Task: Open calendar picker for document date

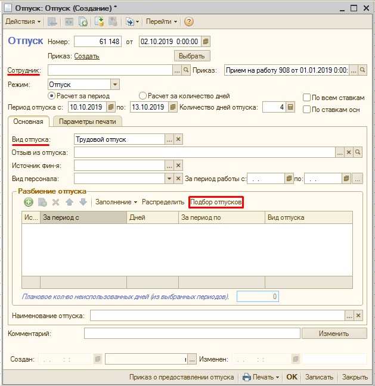Action: point(206,42)
